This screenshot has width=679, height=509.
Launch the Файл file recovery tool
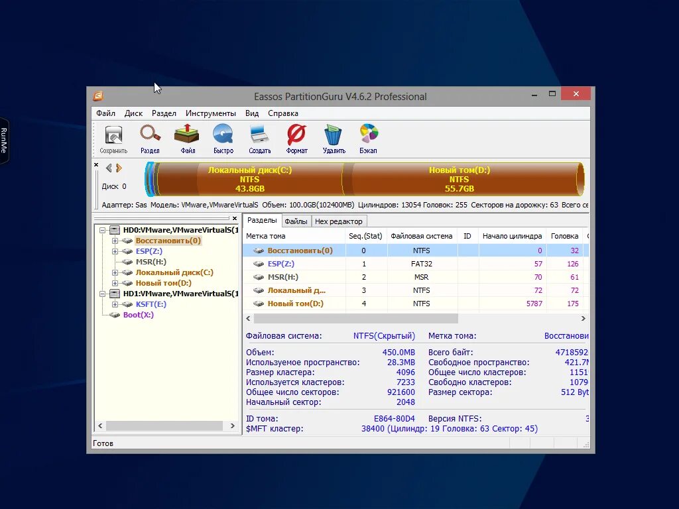[x=187, y=139]
